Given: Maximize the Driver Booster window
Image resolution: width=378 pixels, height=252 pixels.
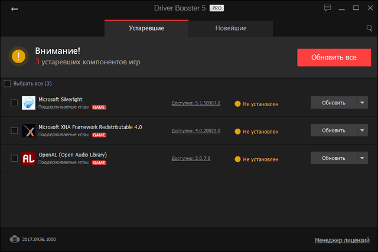Looking at the screenshot, I should [x=356, y=8].
